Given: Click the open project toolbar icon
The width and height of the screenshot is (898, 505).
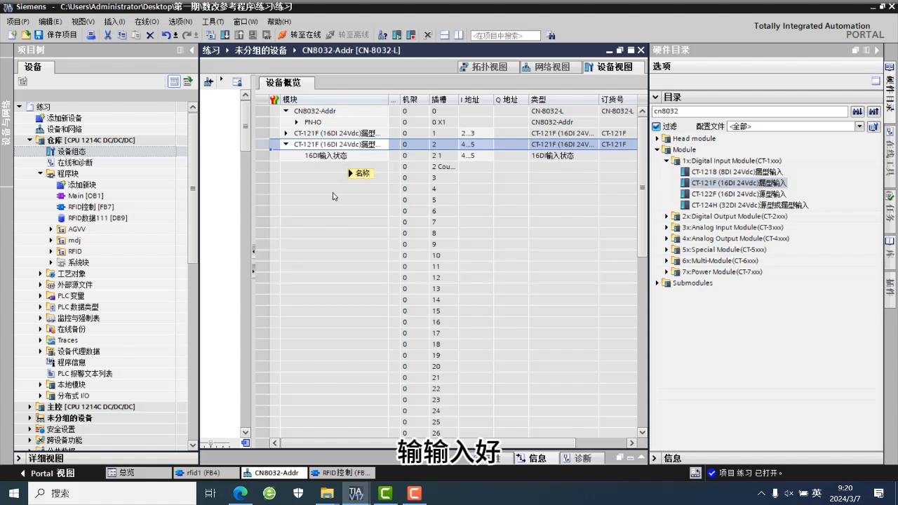Looking at the screenshot, I should (25, 35).
